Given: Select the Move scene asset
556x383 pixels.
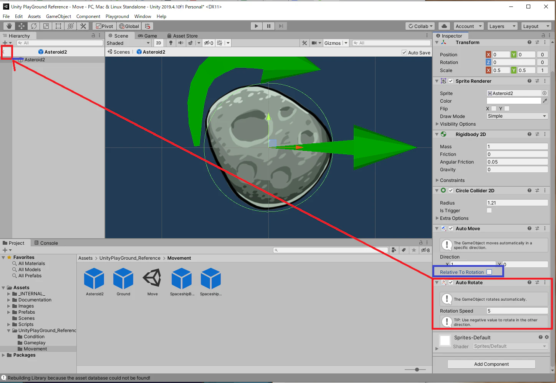Looking at the screenshot, I should click(x=152, y=282).
